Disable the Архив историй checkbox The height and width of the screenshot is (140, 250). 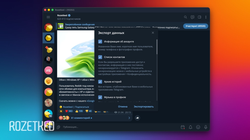point(100,82)
